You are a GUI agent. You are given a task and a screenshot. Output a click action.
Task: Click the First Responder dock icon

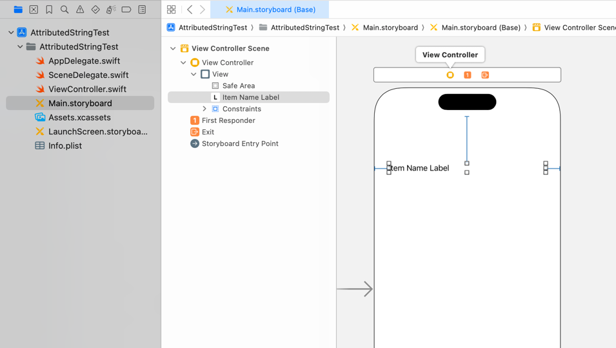(x=468, y=75)
